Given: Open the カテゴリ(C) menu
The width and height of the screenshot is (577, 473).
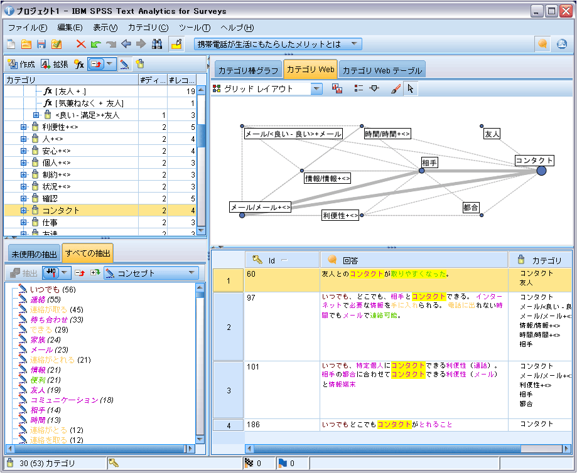Looking at the screenshot, I should click(x=148, y=28).
